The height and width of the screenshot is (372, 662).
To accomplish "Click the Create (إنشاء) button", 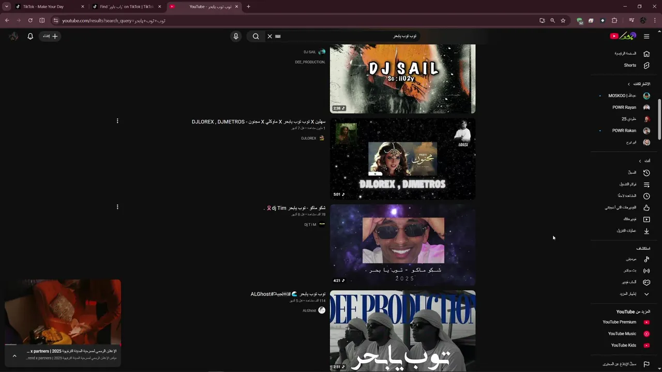I will pos(51,36).
